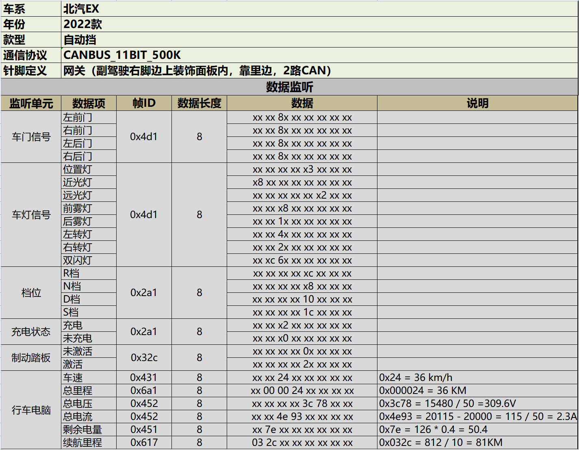Click the 总里程 data item cell

89,391
